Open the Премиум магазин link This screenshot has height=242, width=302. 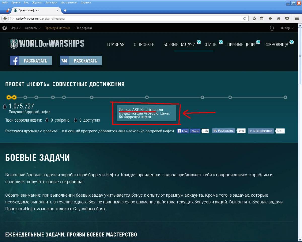pos(57,28)
